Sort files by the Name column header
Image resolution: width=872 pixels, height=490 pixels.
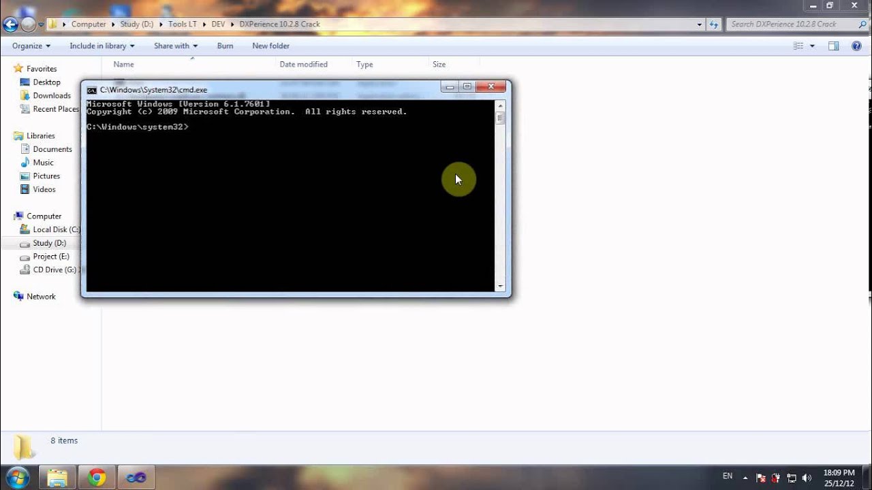[x=123, y=64]
